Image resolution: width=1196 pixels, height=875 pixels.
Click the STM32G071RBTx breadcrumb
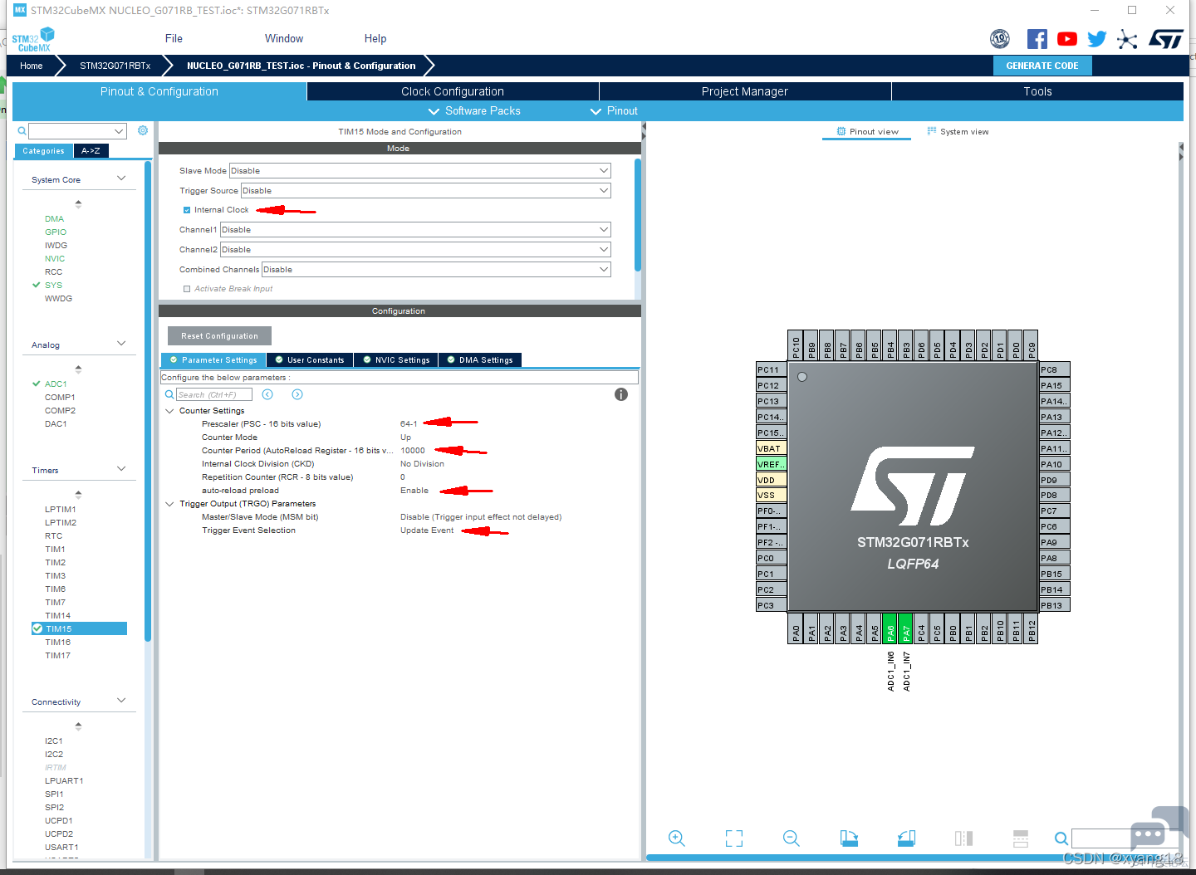pos(115,66)
